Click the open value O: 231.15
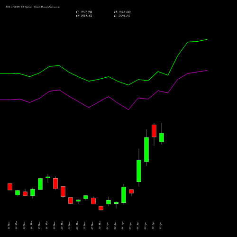 [84, 16]
